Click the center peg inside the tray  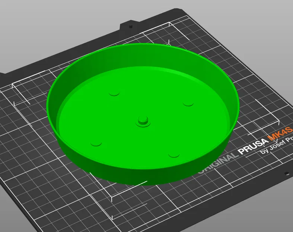(x=143, y=121)
